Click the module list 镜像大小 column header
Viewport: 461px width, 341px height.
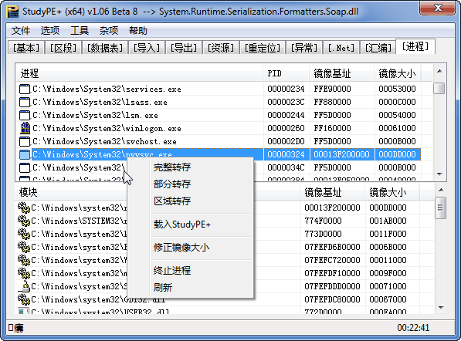click(x=392, y=192)
